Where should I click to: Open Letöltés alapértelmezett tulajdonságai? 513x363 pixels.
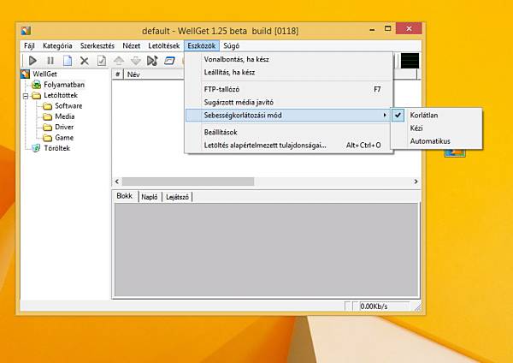(289, 146)
